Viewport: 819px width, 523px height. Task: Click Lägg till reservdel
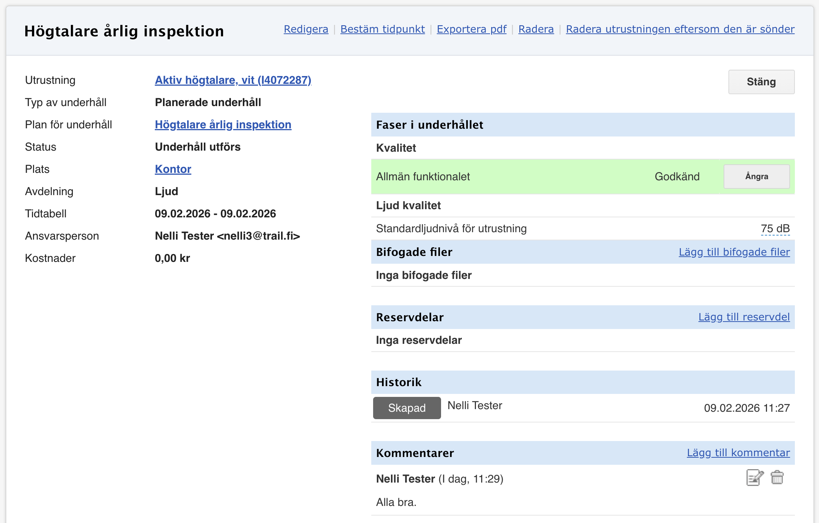744,317
